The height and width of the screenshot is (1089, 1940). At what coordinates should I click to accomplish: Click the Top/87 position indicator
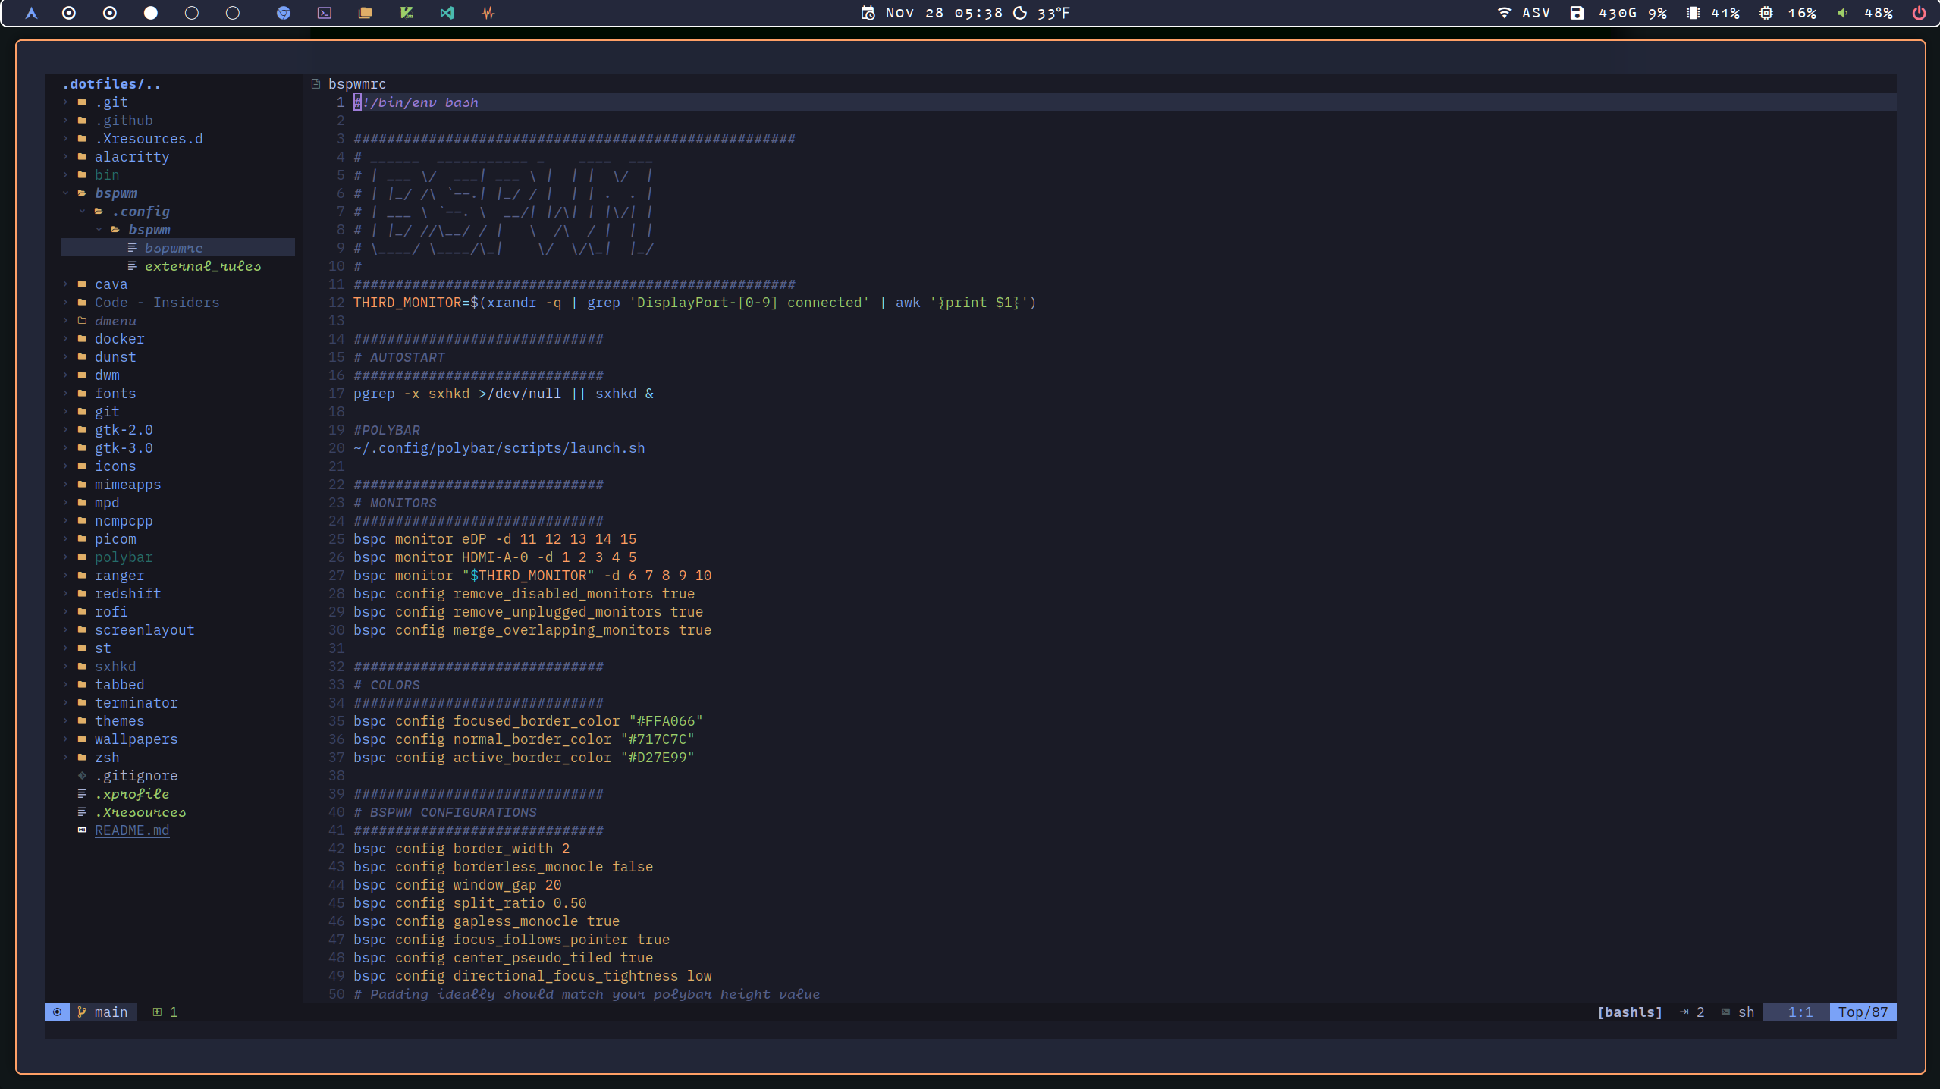pyautogui.click(x=1862, y=1012)
